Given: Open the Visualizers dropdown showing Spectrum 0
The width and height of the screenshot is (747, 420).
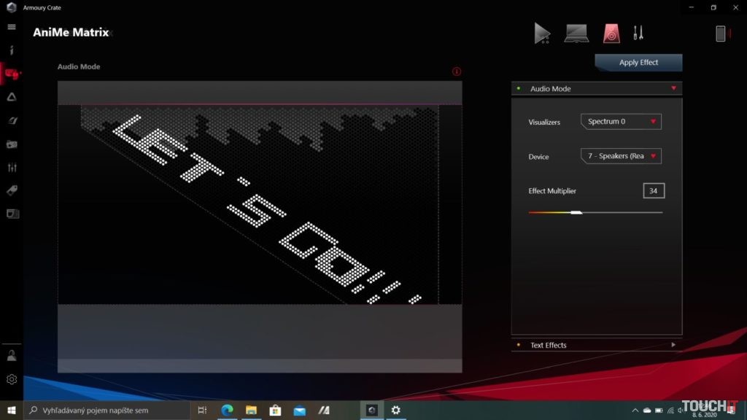Looking at the screenshot, I should [620, 121].
